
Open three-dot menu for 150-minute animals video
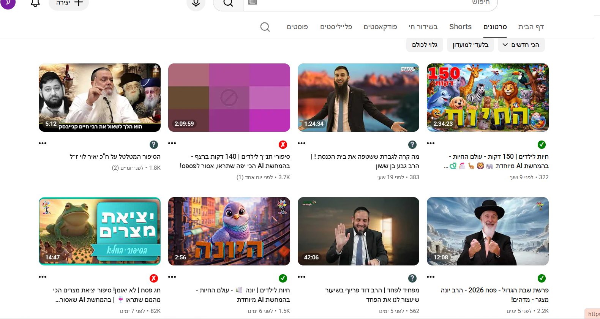tap(431, 143)
